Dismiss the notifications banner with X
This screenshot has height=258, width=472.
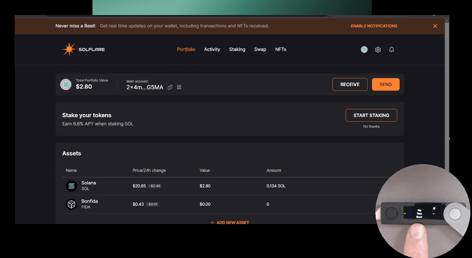pyautogui.click(x=435, y=26)
